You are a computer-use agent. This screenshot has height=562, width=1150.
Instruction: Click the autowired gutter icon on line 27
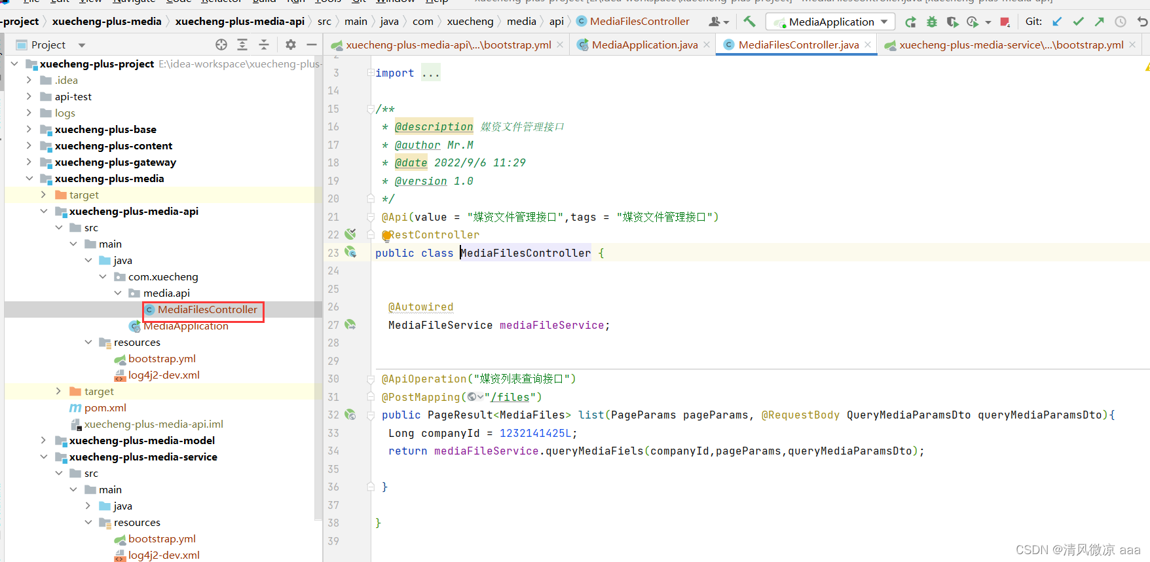pos(350,324)
